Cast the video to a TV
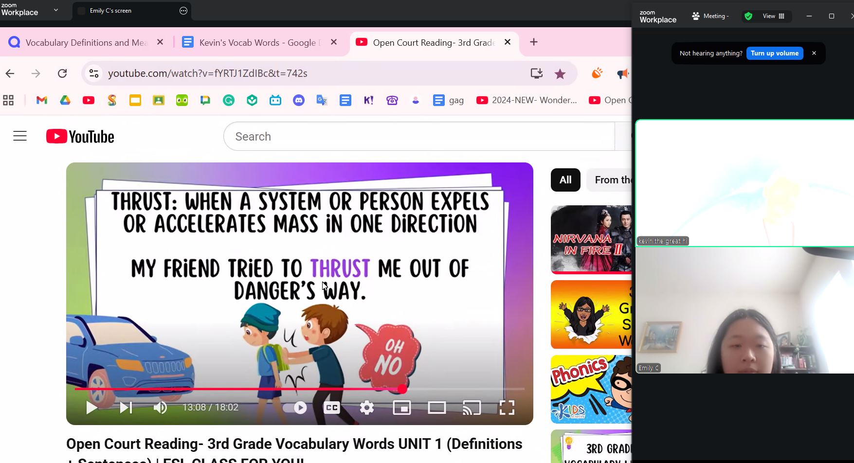This screenshot has height=463, width=854. 472,408
